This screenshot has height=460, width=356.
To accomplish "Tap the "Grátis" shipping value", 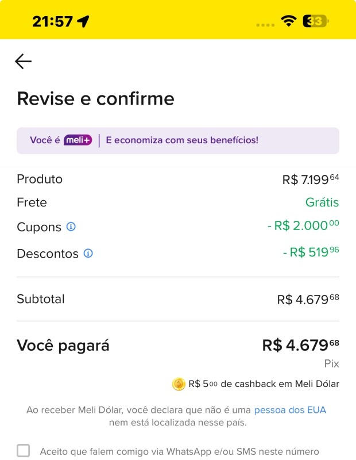I will pyautogui.click(x=322, y=202).
